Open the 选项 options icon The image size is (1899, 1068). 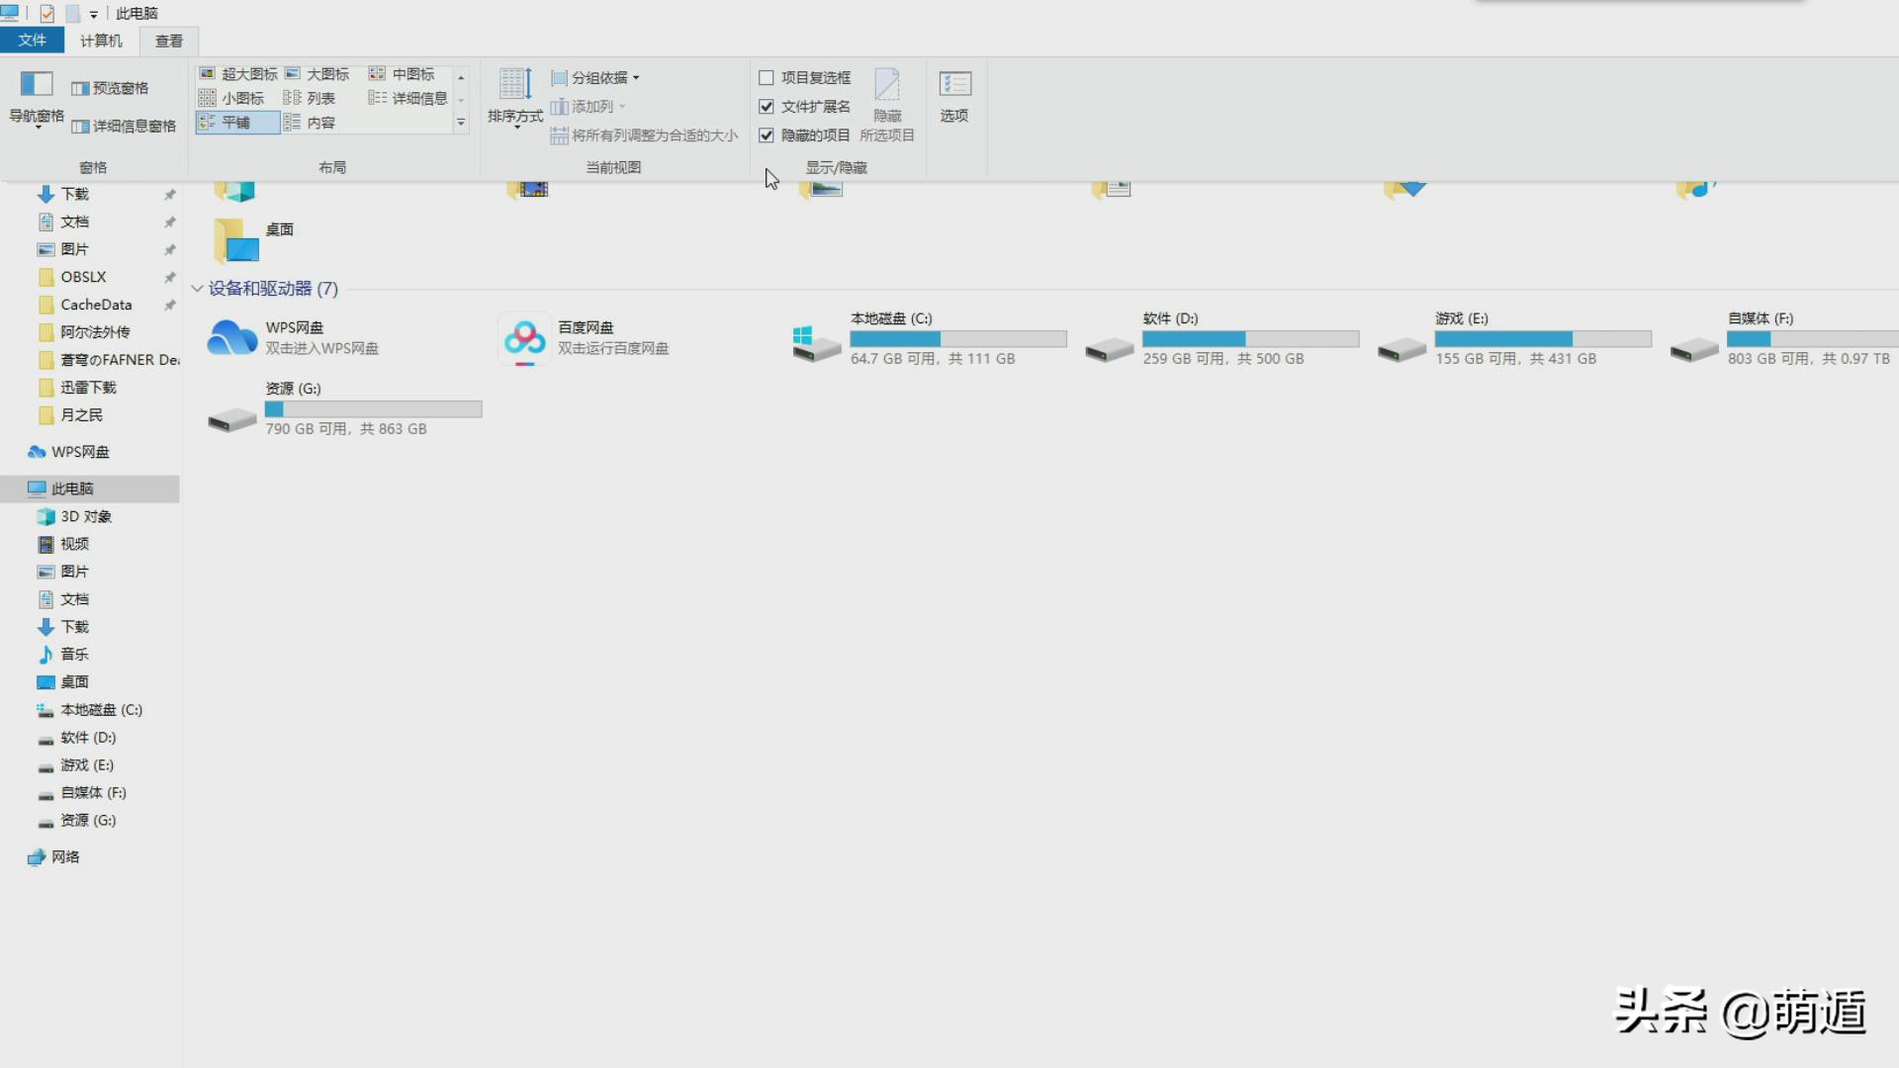[954, 85]
